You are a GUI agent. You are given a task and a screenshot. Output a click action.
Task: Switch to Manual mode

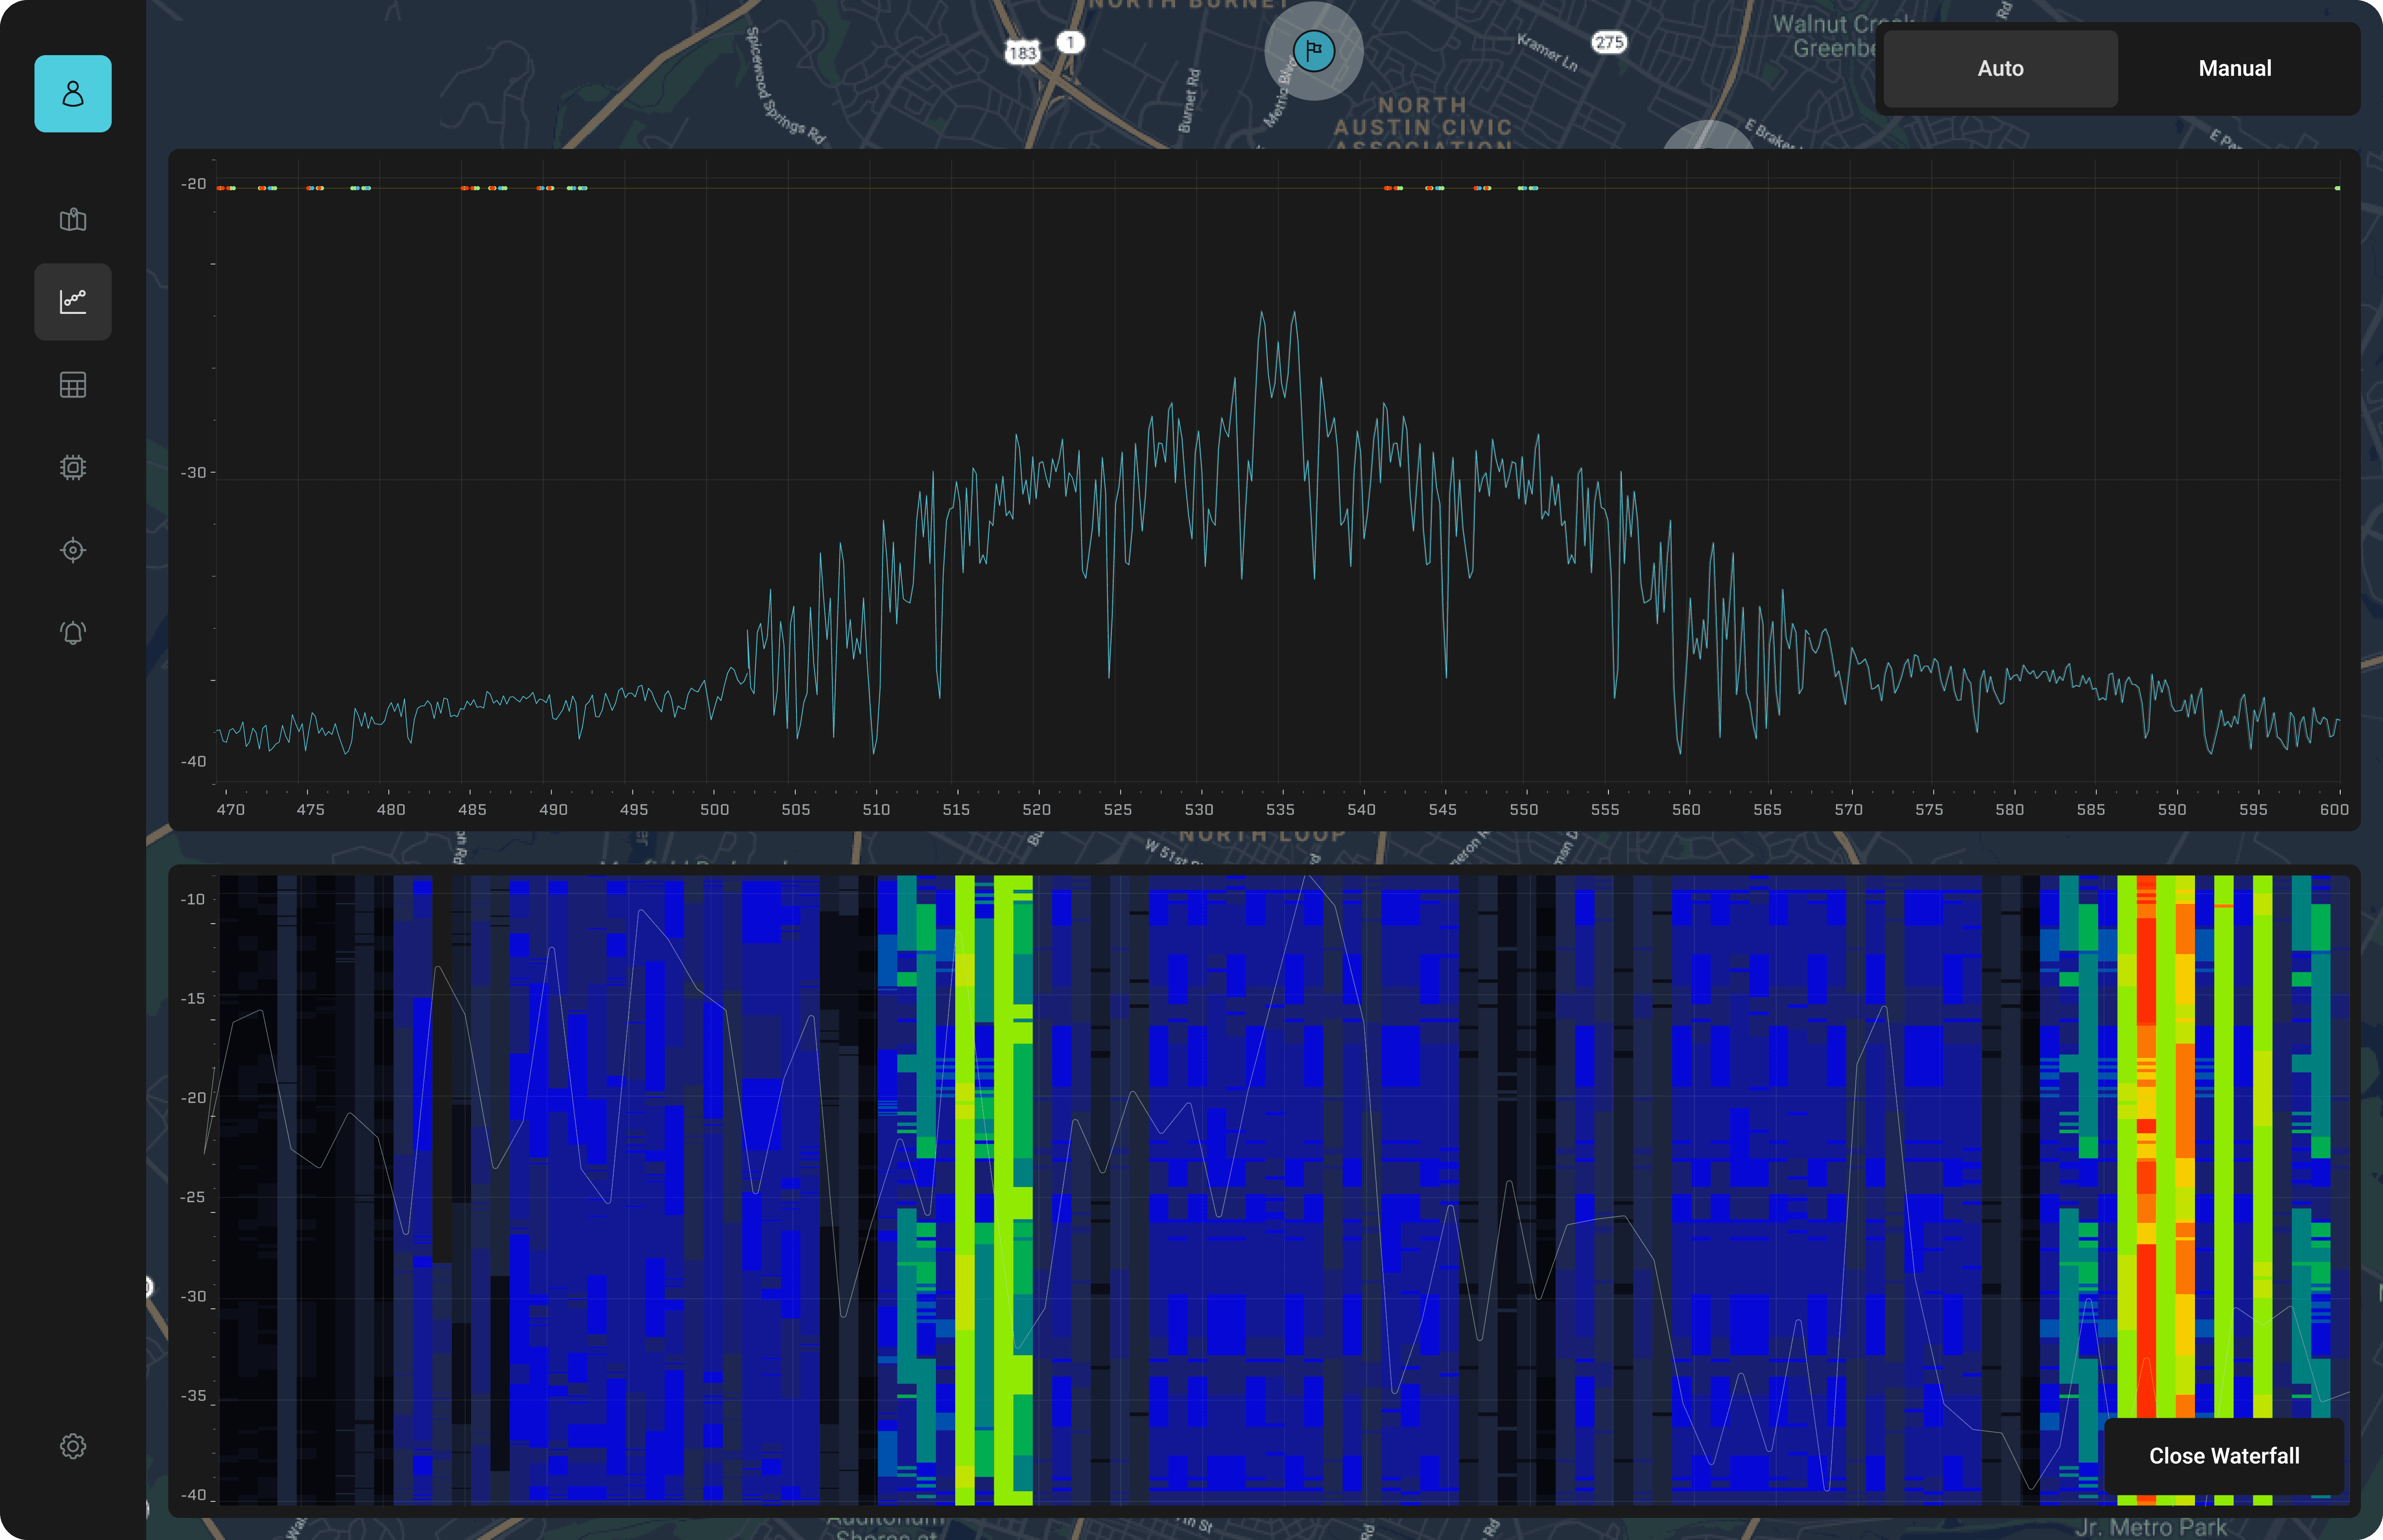(2234, 68)
